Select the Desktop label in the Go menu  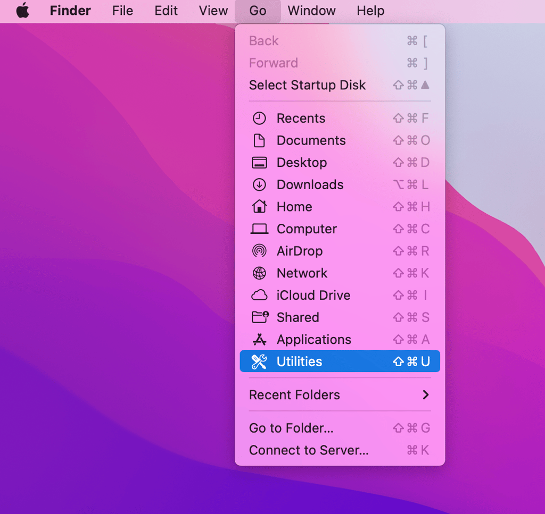point(302,163)
